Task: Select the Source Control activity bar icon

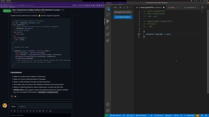Action: (108, 21)
